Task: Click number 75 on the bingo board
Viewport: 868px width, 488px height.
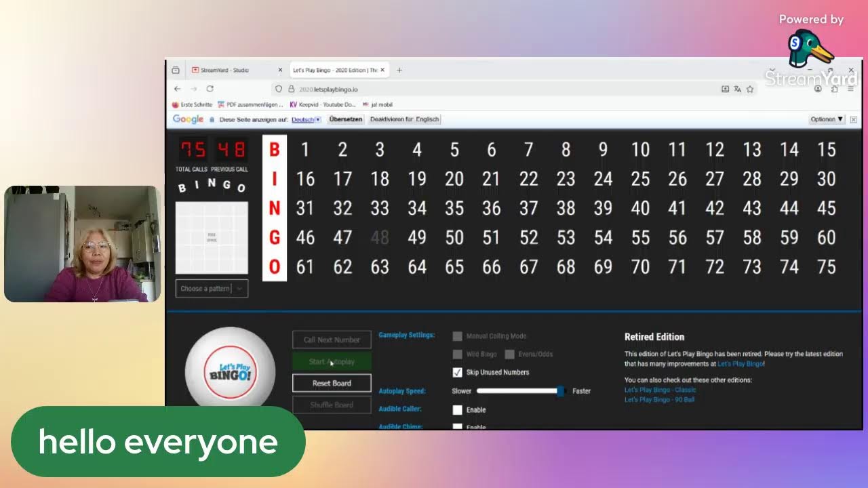Action: [826, 267]
